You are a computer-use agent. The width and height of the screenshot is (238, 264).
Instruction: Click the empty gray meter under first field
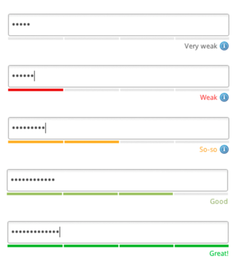click(119, 38)
